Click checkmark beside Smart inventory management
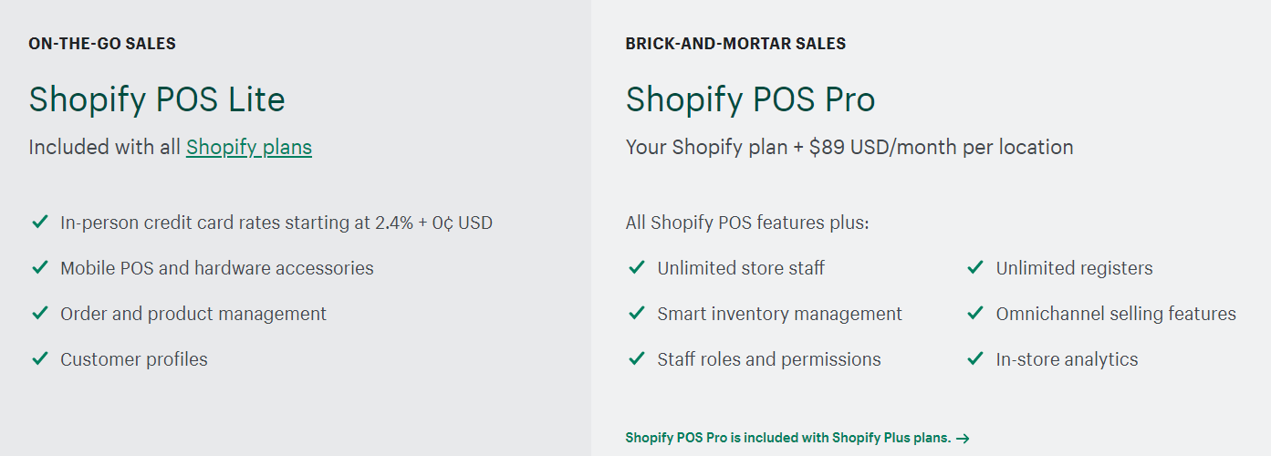Image resolution: width=1271 pixels, height=456 pixels. pos(637,313)
